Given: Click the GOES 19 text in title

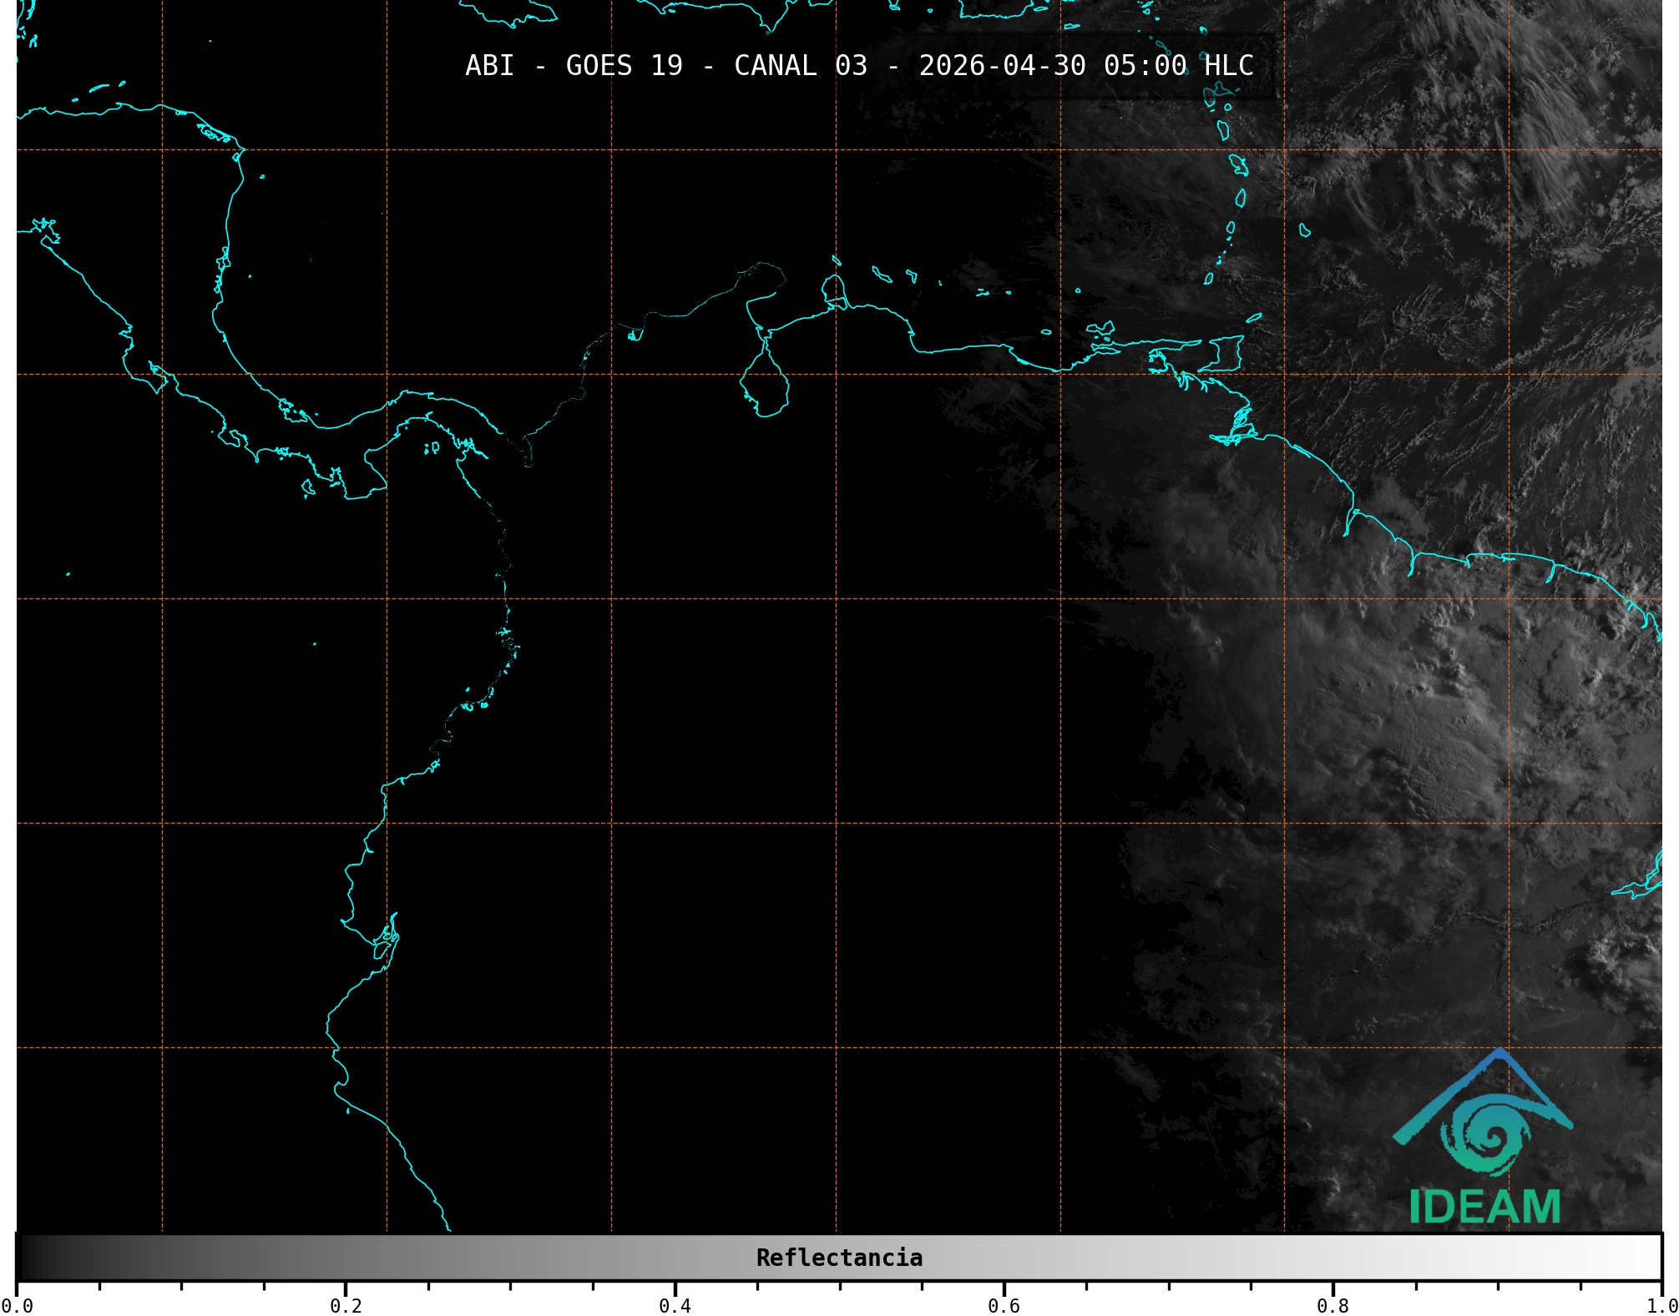Looking at the screenshot, I should pos(624,66).
